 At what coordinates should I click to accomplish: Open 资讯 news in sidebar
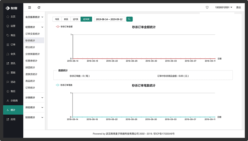coord(13,63)
